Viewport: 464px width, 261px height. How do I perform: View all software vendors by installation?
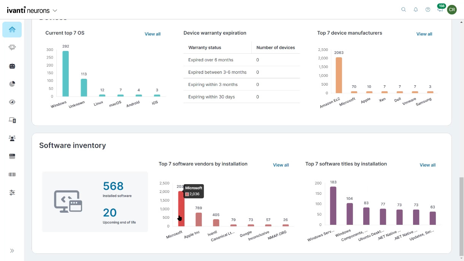pos(281,165)
